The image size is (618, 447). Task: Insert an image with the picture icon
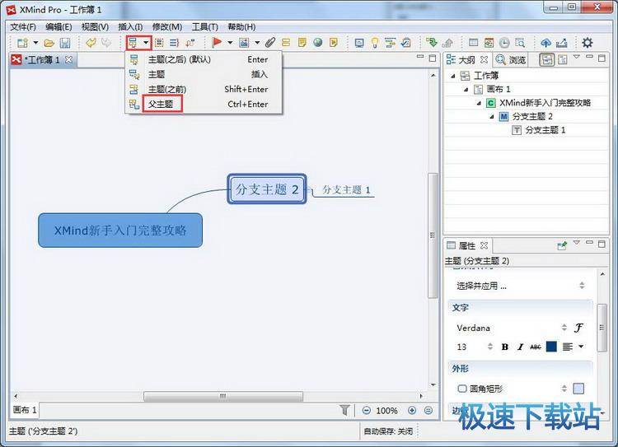tap(245, 43)
